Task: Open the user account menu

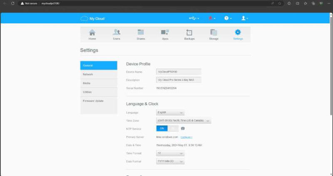Action: (x=245, y=18)
